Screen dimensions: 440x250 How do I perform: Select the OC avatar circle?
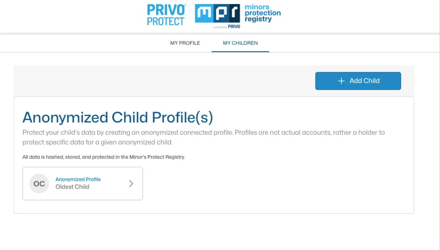pyautogui.click(x=39, y=183)
